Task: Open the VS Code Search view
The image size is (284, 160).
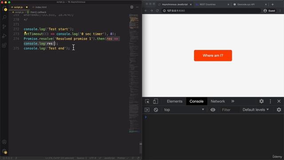Action: pos(4,17)
